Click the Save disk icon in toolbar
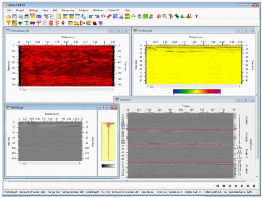Viewport: 262px width, 198px height. [15, 16]
